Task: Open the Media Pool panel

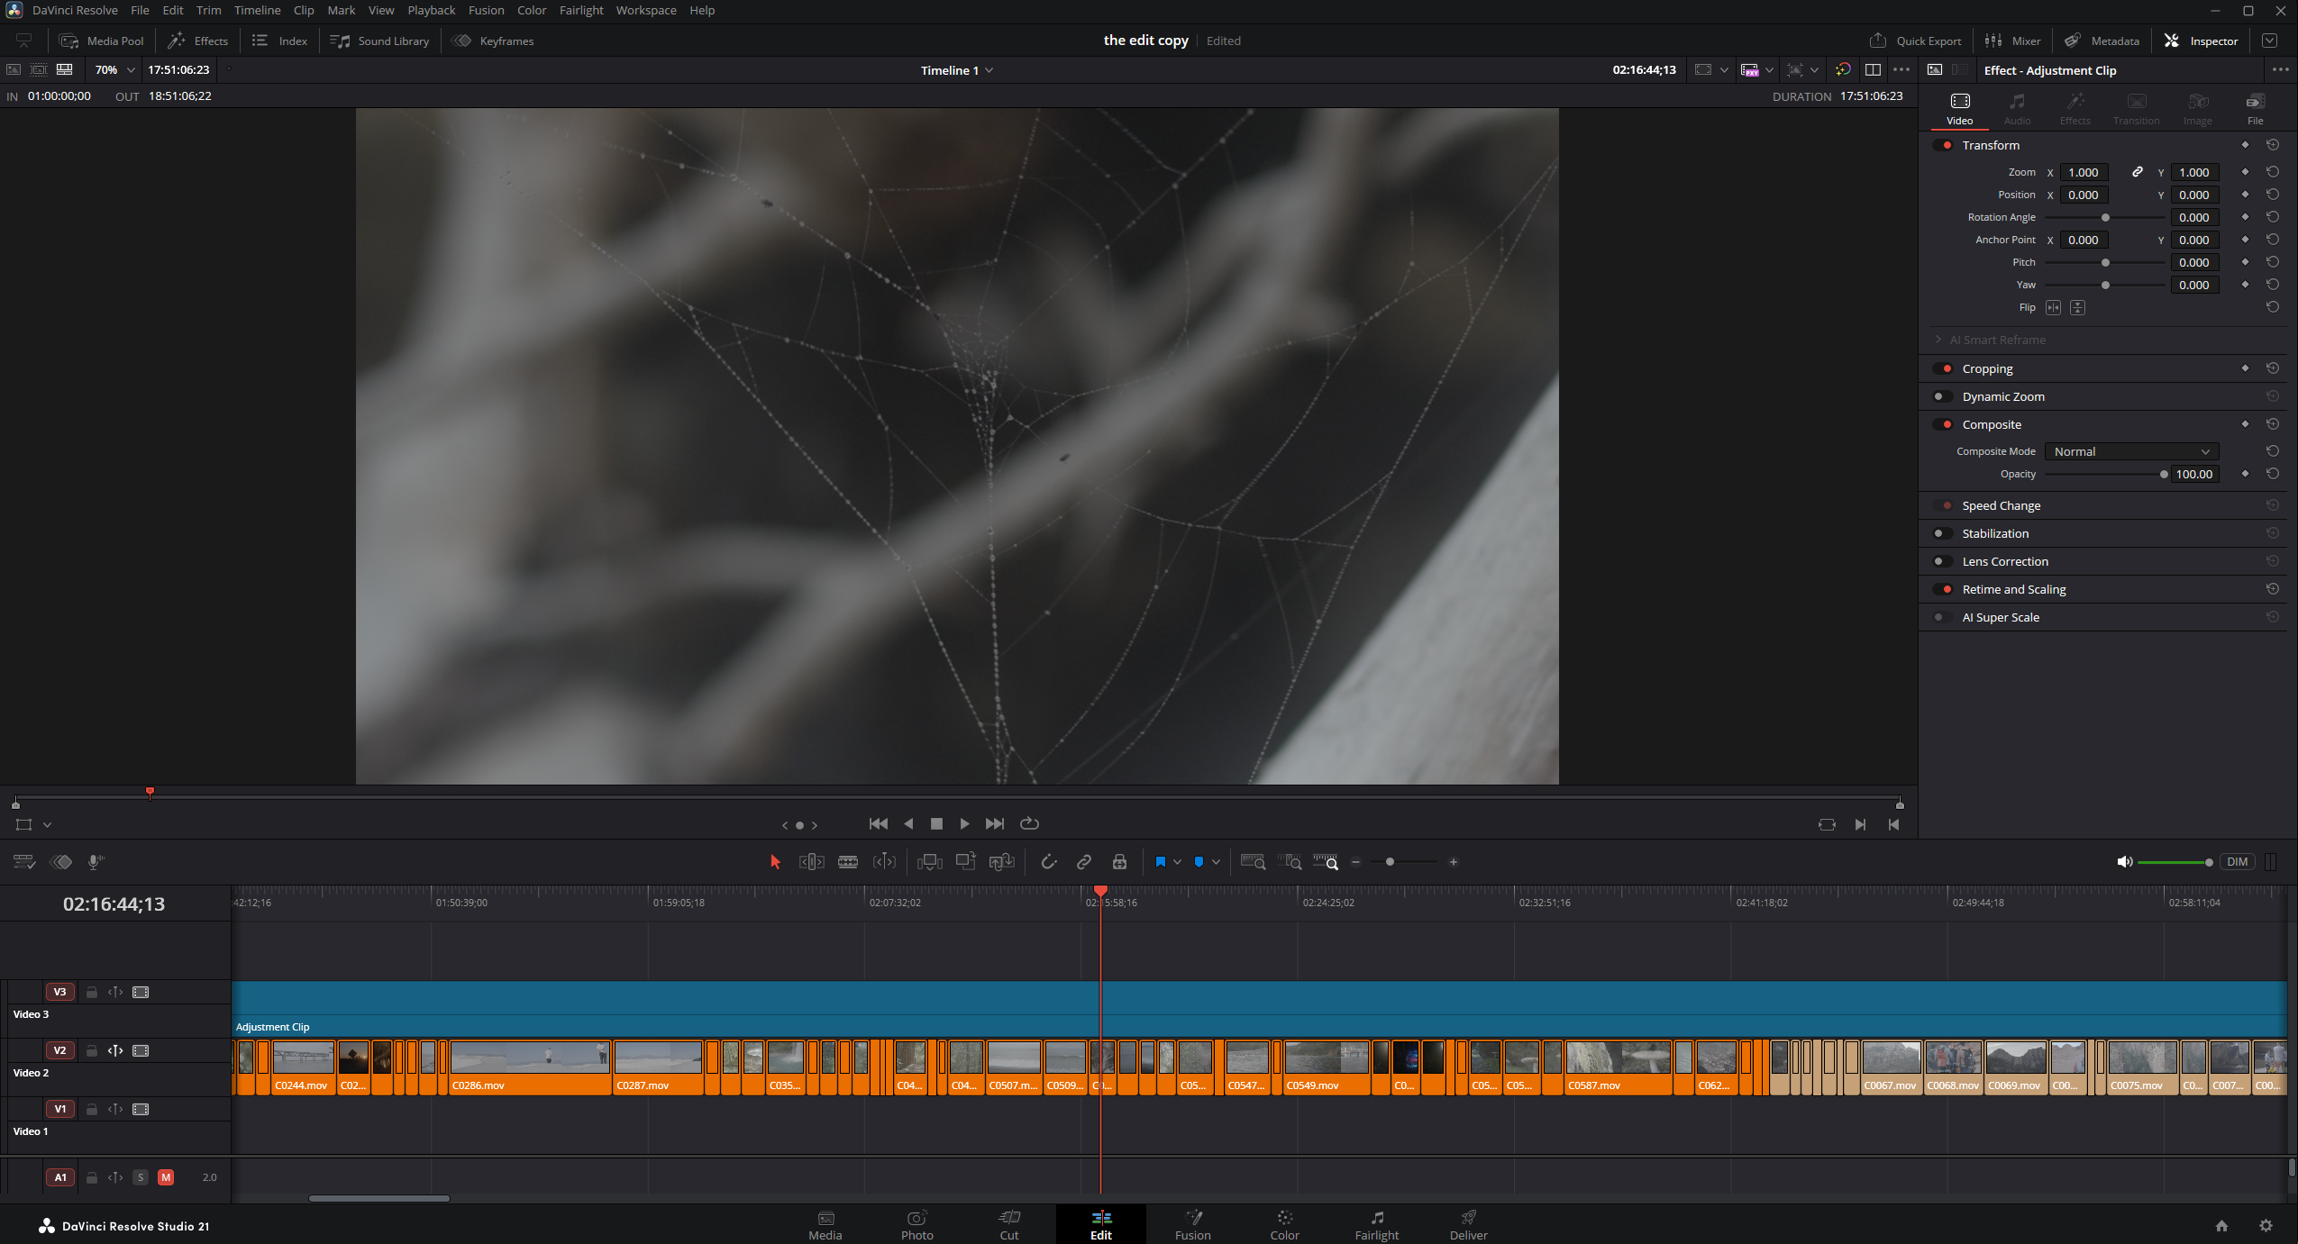Action: (x=102, y=41)
